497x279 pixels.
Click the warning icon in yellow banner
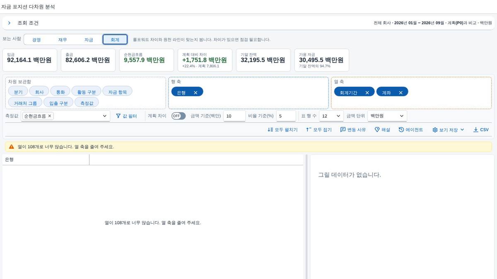[12, 147]
